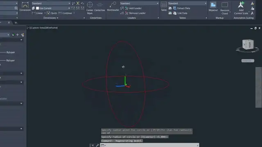Screen dimensions: 262x147
Task: Expand the Linear dimension flyout arrow
Action: 45,13
